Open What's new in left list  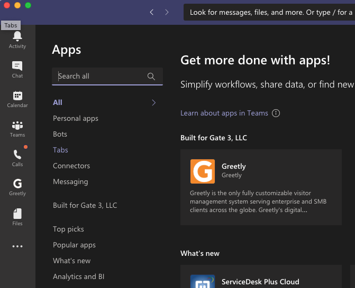tap(72, 261)
